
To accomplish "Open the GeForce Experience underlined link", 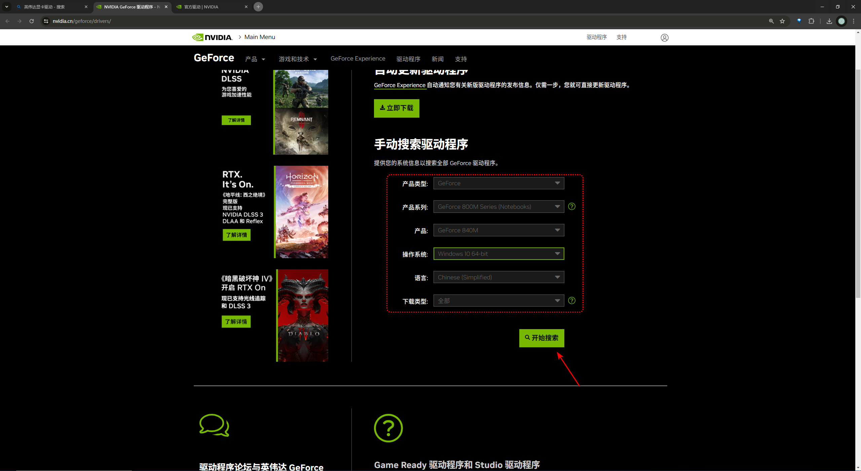I will tap(400, 85).
